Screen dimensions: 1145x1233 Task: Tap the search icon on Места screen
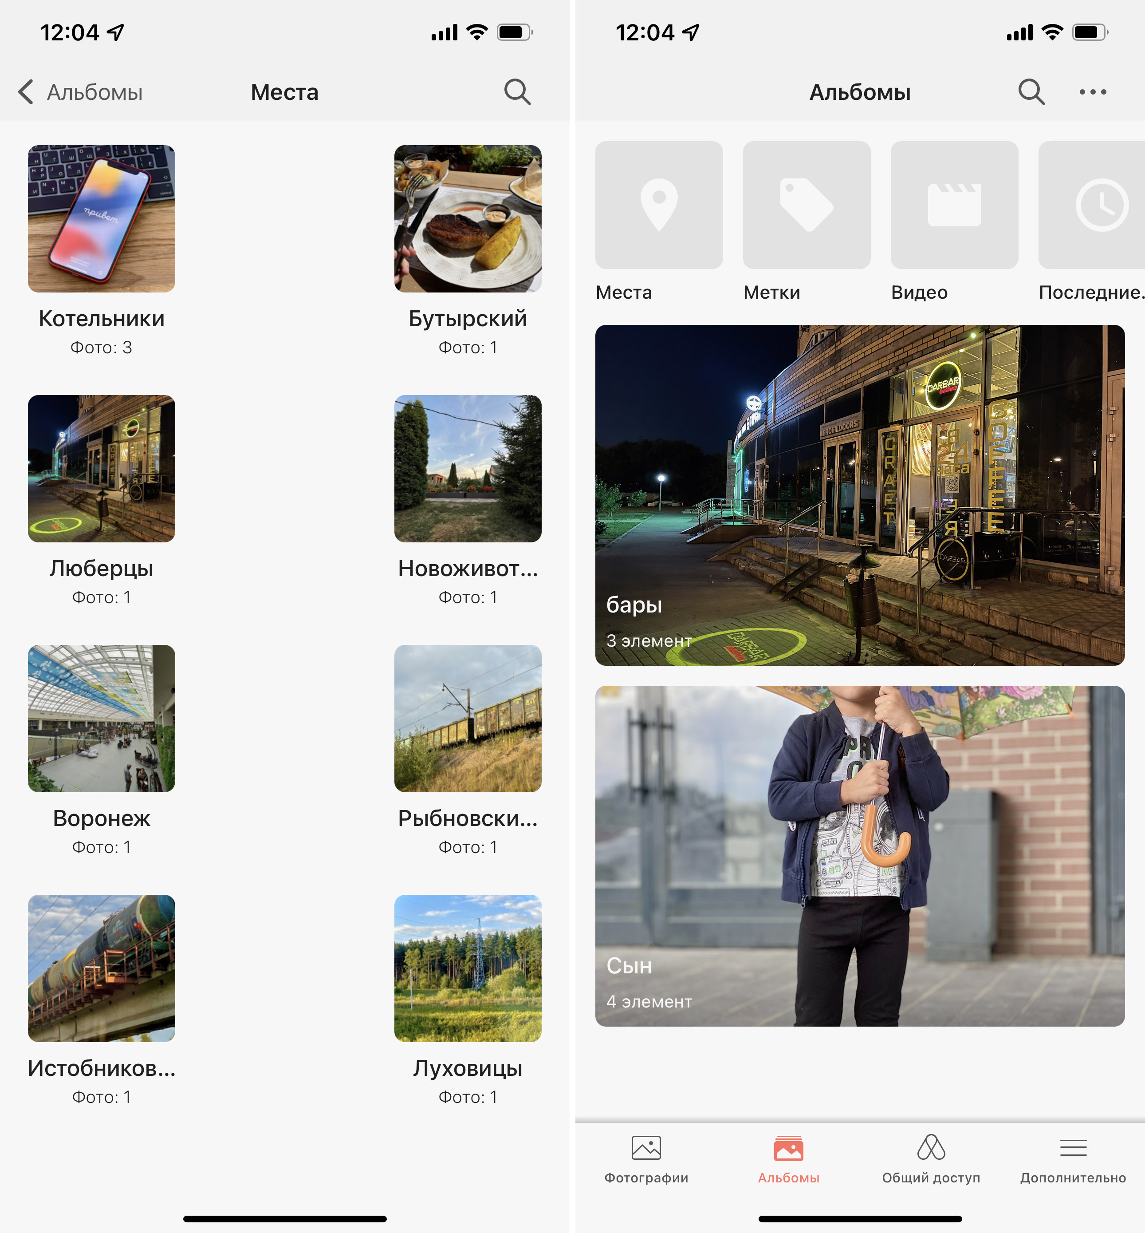click(x=517, y=92)
